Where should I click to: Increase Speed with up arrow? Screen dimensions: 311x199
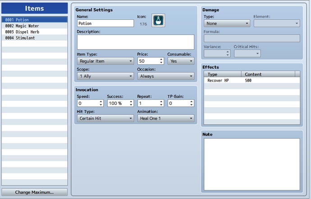101,102
